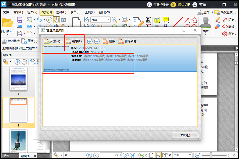Undo the last action in the main toolbar

click(39, 20)
